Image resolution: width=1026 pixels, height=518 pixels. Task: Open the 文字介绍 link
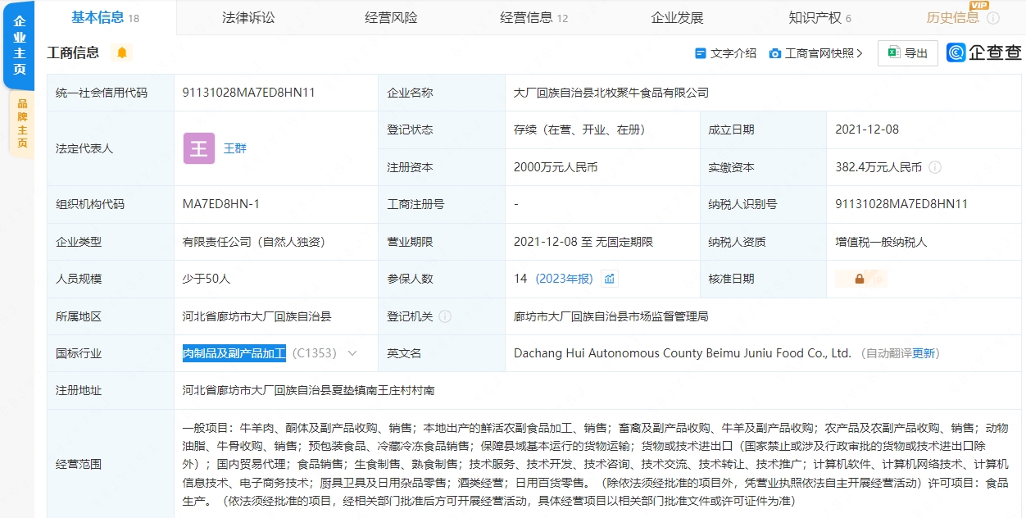pyautogui.click(x=733, y=53)
